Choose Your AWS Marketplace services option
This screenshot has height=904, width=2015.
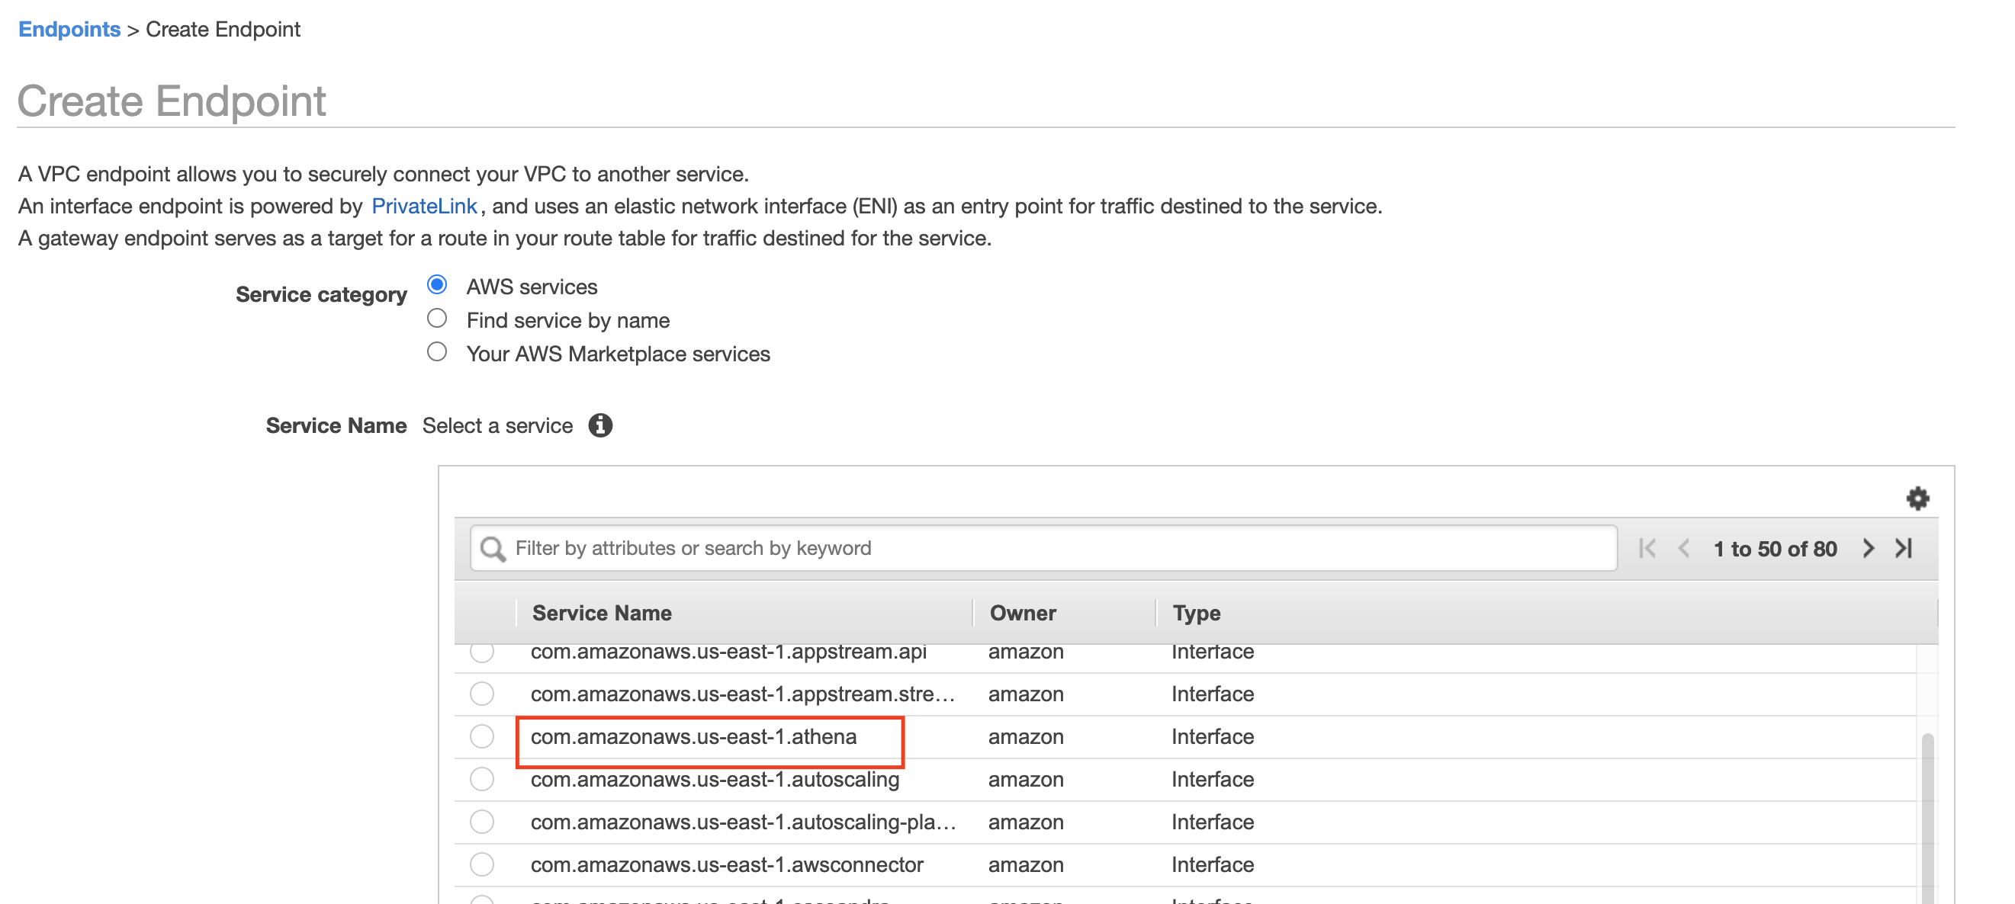point(437,352)
